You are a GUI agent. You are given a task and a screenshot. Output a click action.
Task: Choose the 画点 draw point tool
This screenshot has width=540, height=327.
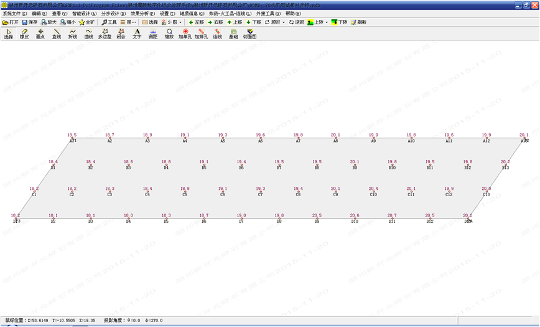point(40,34)
